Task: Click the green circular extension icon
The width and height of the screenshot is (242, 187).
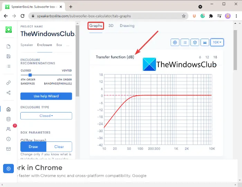Action: [x=203, y=16]
